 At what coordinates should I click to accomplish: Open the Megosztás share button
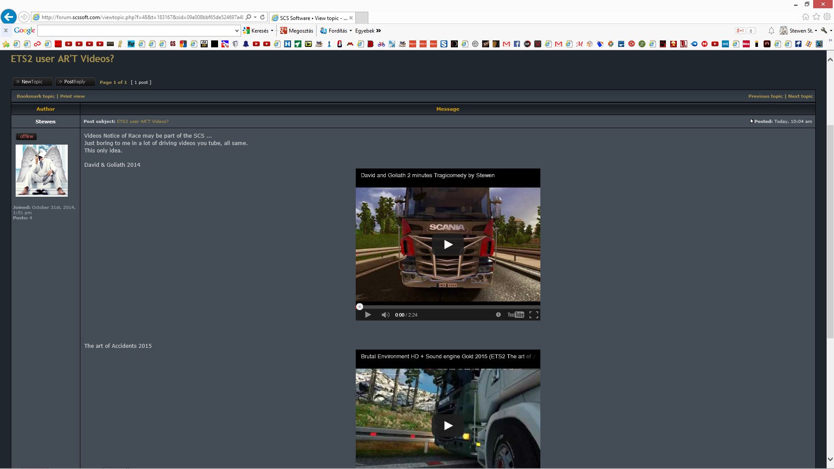pos(297,30)
